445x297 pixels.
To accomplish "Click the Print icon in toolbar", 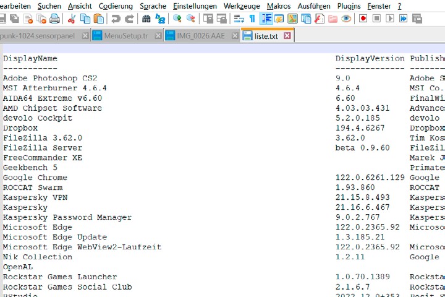I will 55,19.
